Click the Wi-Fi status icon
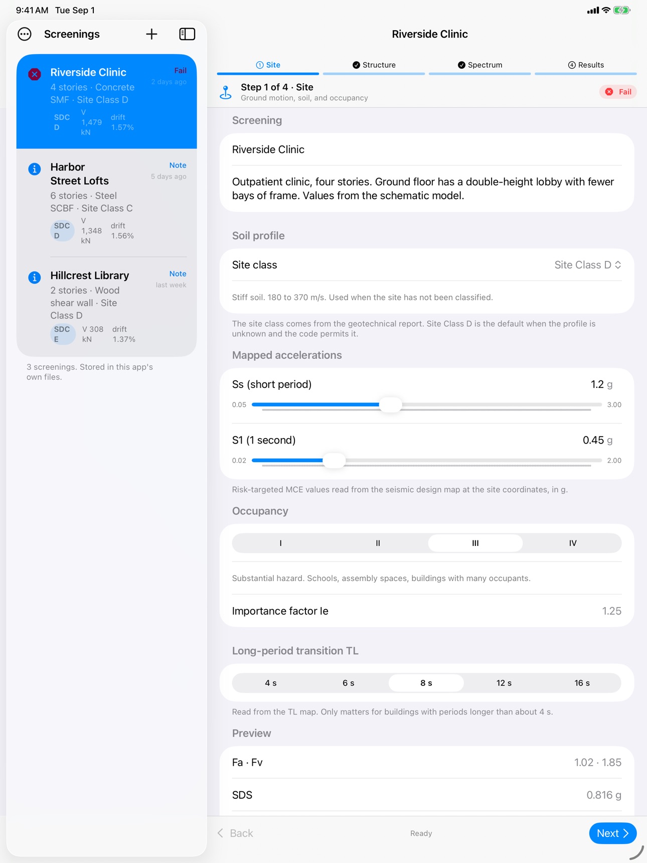The image size is (647, 863). [x=606, y=10]
